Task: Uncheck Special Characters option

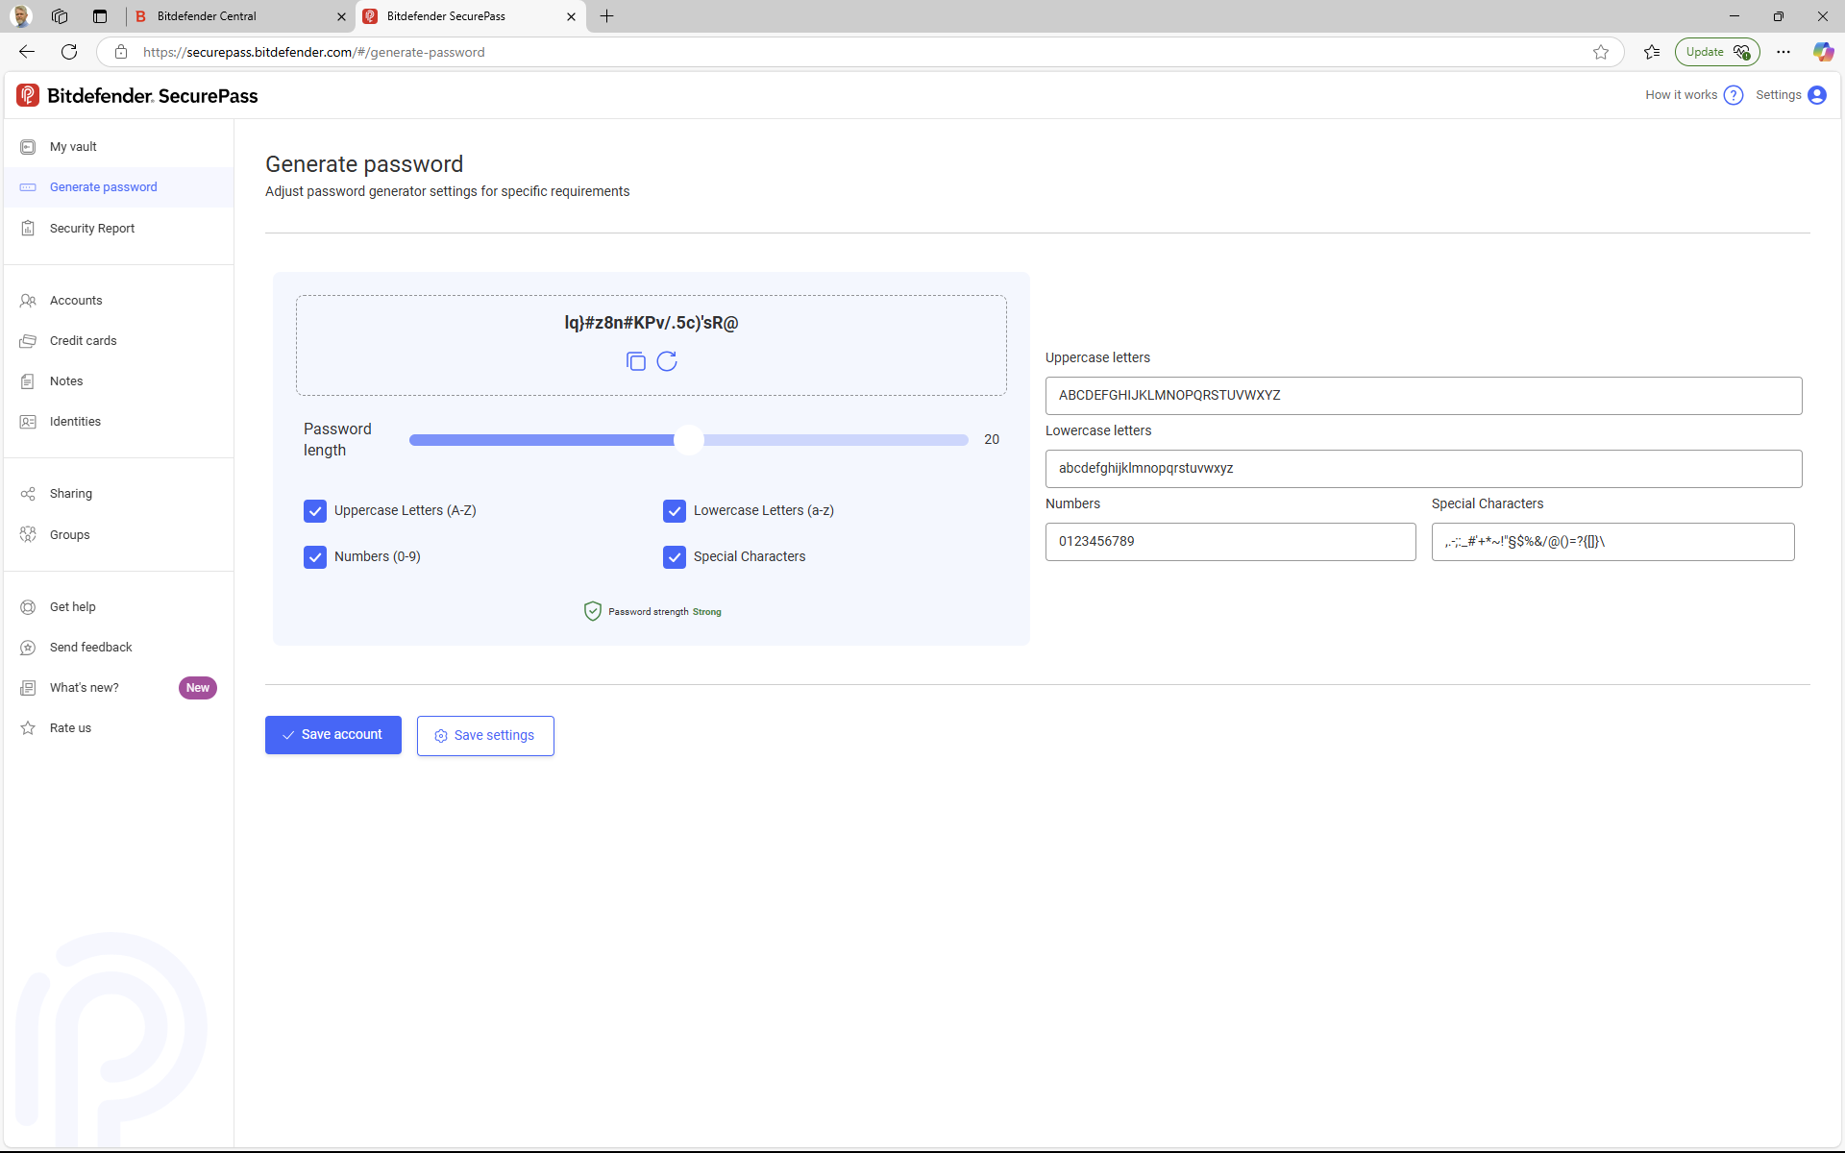Action: point(675,556)
